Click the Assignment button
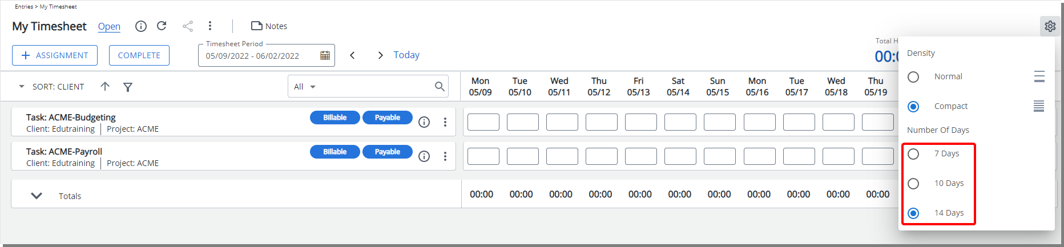The width and height of the screenshot is (1064, 247). coord(55,55)
